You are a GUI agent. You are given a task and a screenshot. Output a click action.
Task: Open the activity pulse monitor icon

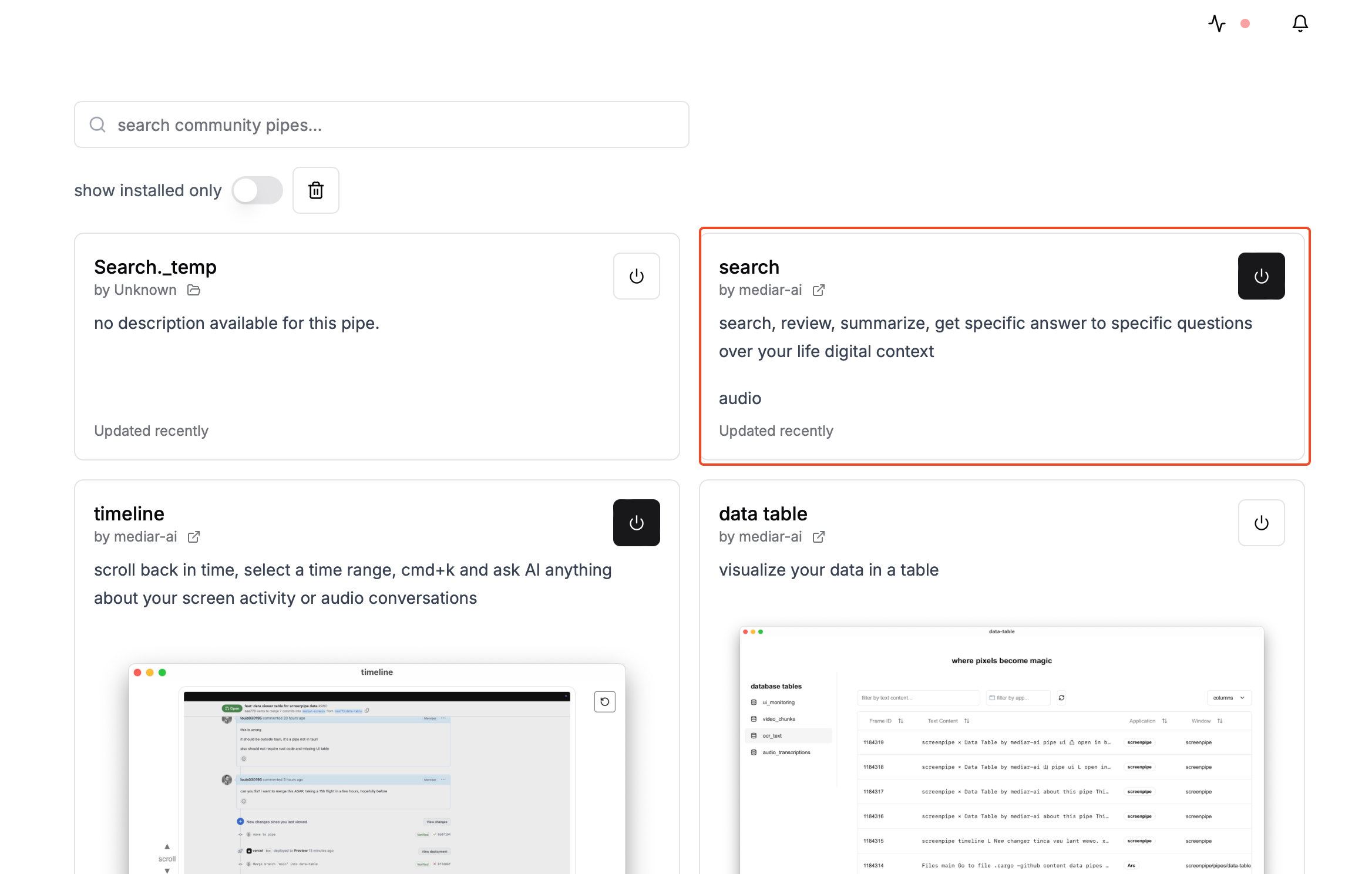1217,23
